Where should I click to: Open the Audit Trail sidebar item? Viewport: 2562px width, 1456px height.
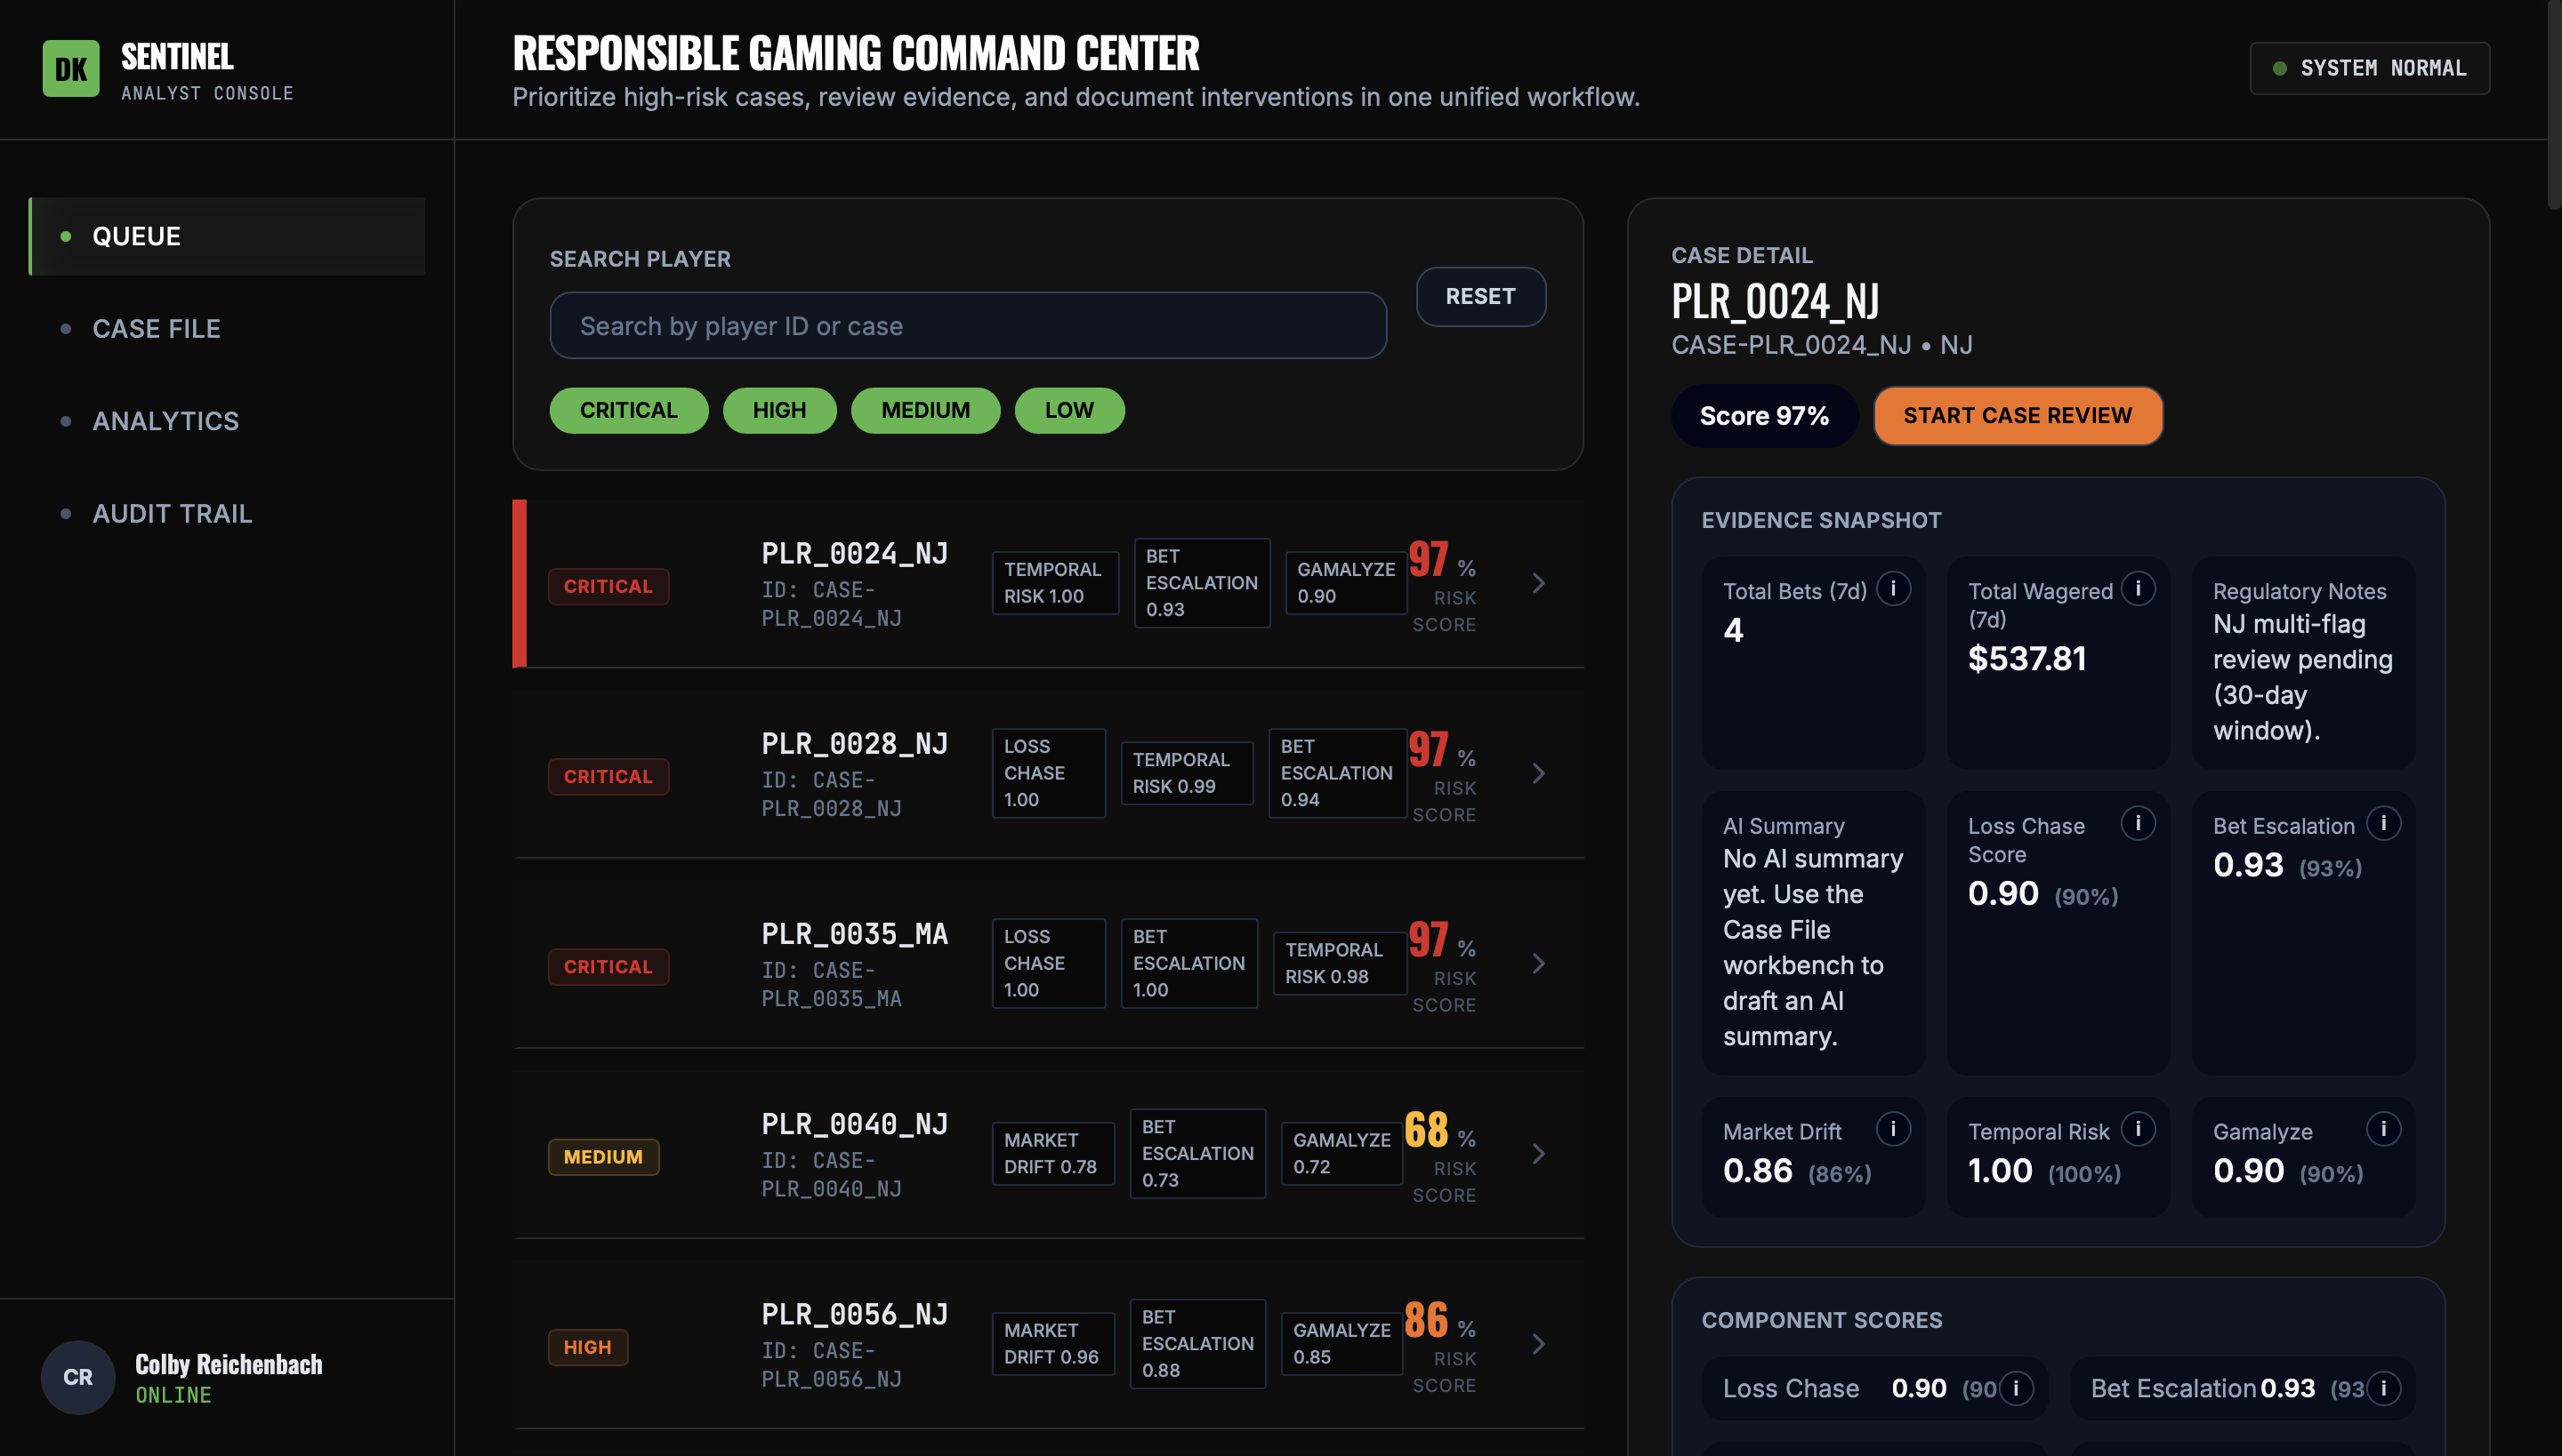173,513
